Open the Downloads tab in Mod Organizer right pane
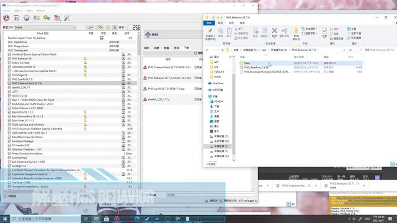 [187, 48]
